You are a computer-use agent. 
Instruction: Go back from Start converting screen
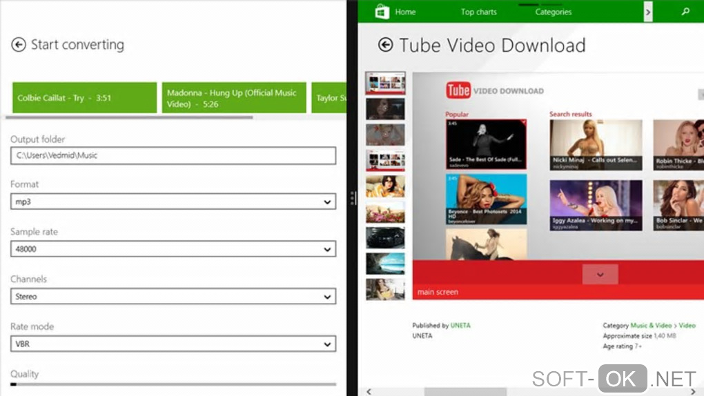click(x=19, y=44)
